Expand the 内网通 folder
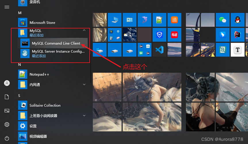This screenshot has height=144, width=248. pos(84,85)
